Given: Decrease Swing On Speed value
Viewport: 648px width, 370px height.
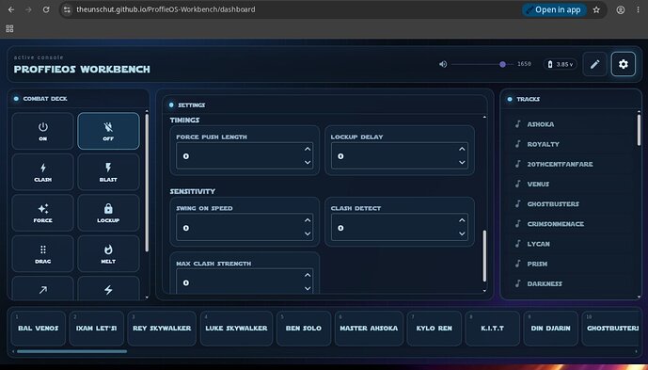Looking at the screenshot, I should (308, 233).
